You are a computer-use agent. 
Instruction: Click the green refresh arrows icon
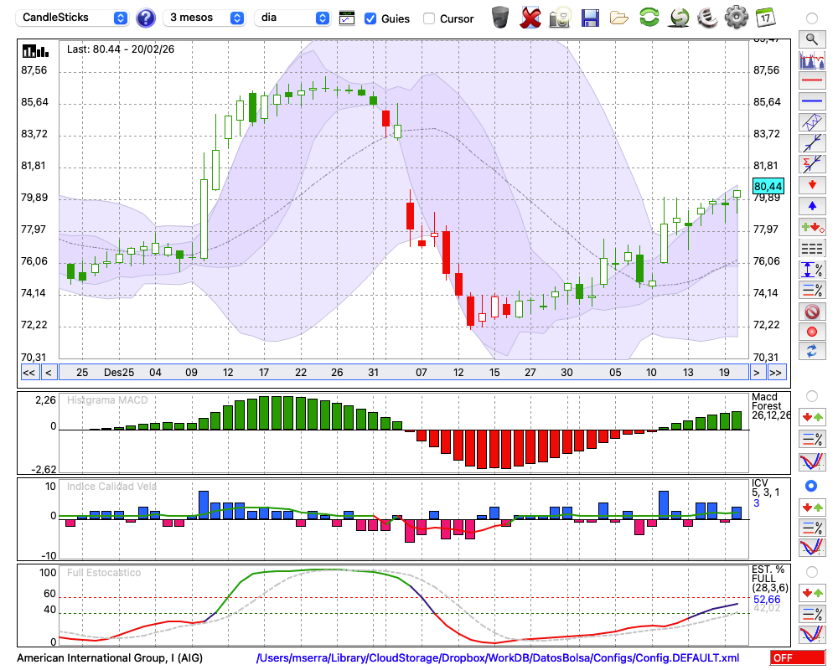(x=649, y=18)
